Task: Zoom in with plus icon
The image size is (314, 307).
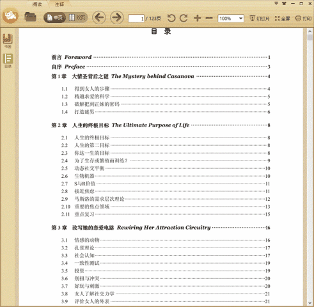Action: (198, 18)
